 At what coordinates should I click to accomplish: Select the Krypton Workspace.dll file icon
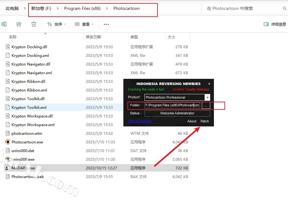click(8, 116)
